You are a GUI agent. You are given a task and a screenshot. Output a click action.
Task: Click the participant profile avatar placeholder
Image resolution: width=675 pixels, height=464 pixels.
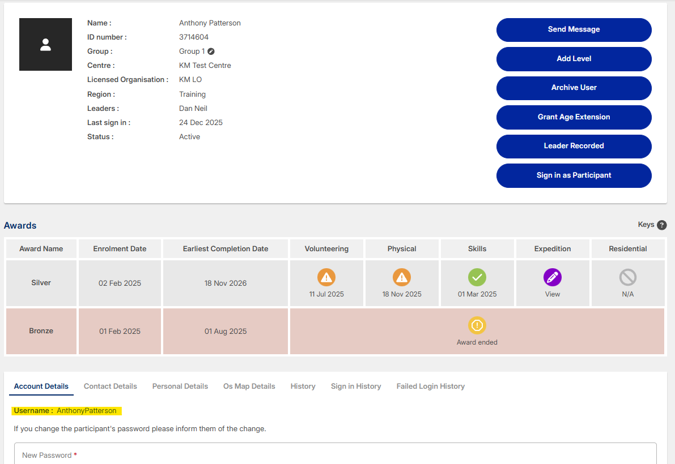pos(45,45)
